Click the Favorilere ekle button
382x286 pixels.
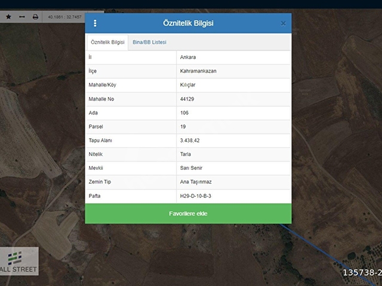pos(188,213)
